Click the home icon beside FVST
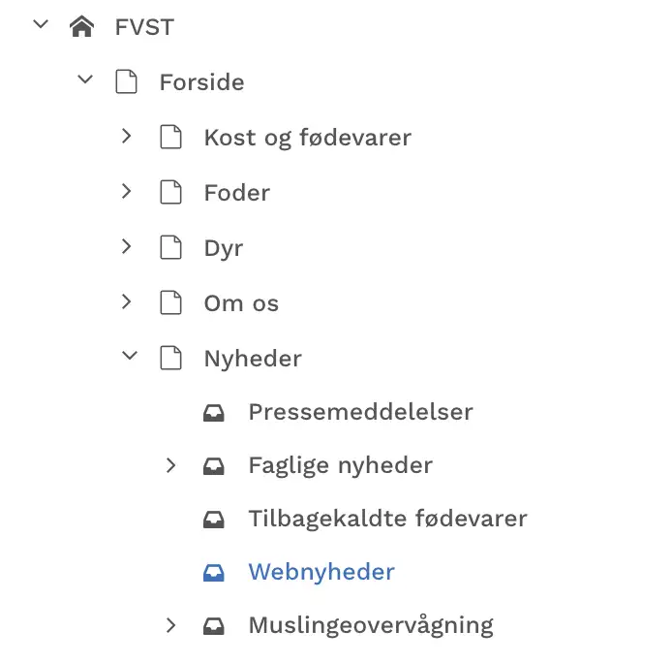This screenshot has width=672, height=663. [x=82, y=27]
